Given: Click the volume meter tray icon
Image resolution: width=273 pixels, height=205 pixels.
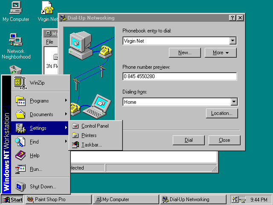Looking at the screenshot, I should (235, 199).
